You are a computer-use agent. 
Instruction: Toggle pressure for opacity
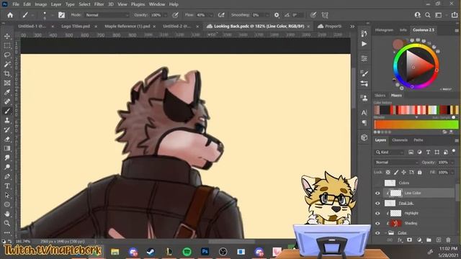click(x=175, y=15)
